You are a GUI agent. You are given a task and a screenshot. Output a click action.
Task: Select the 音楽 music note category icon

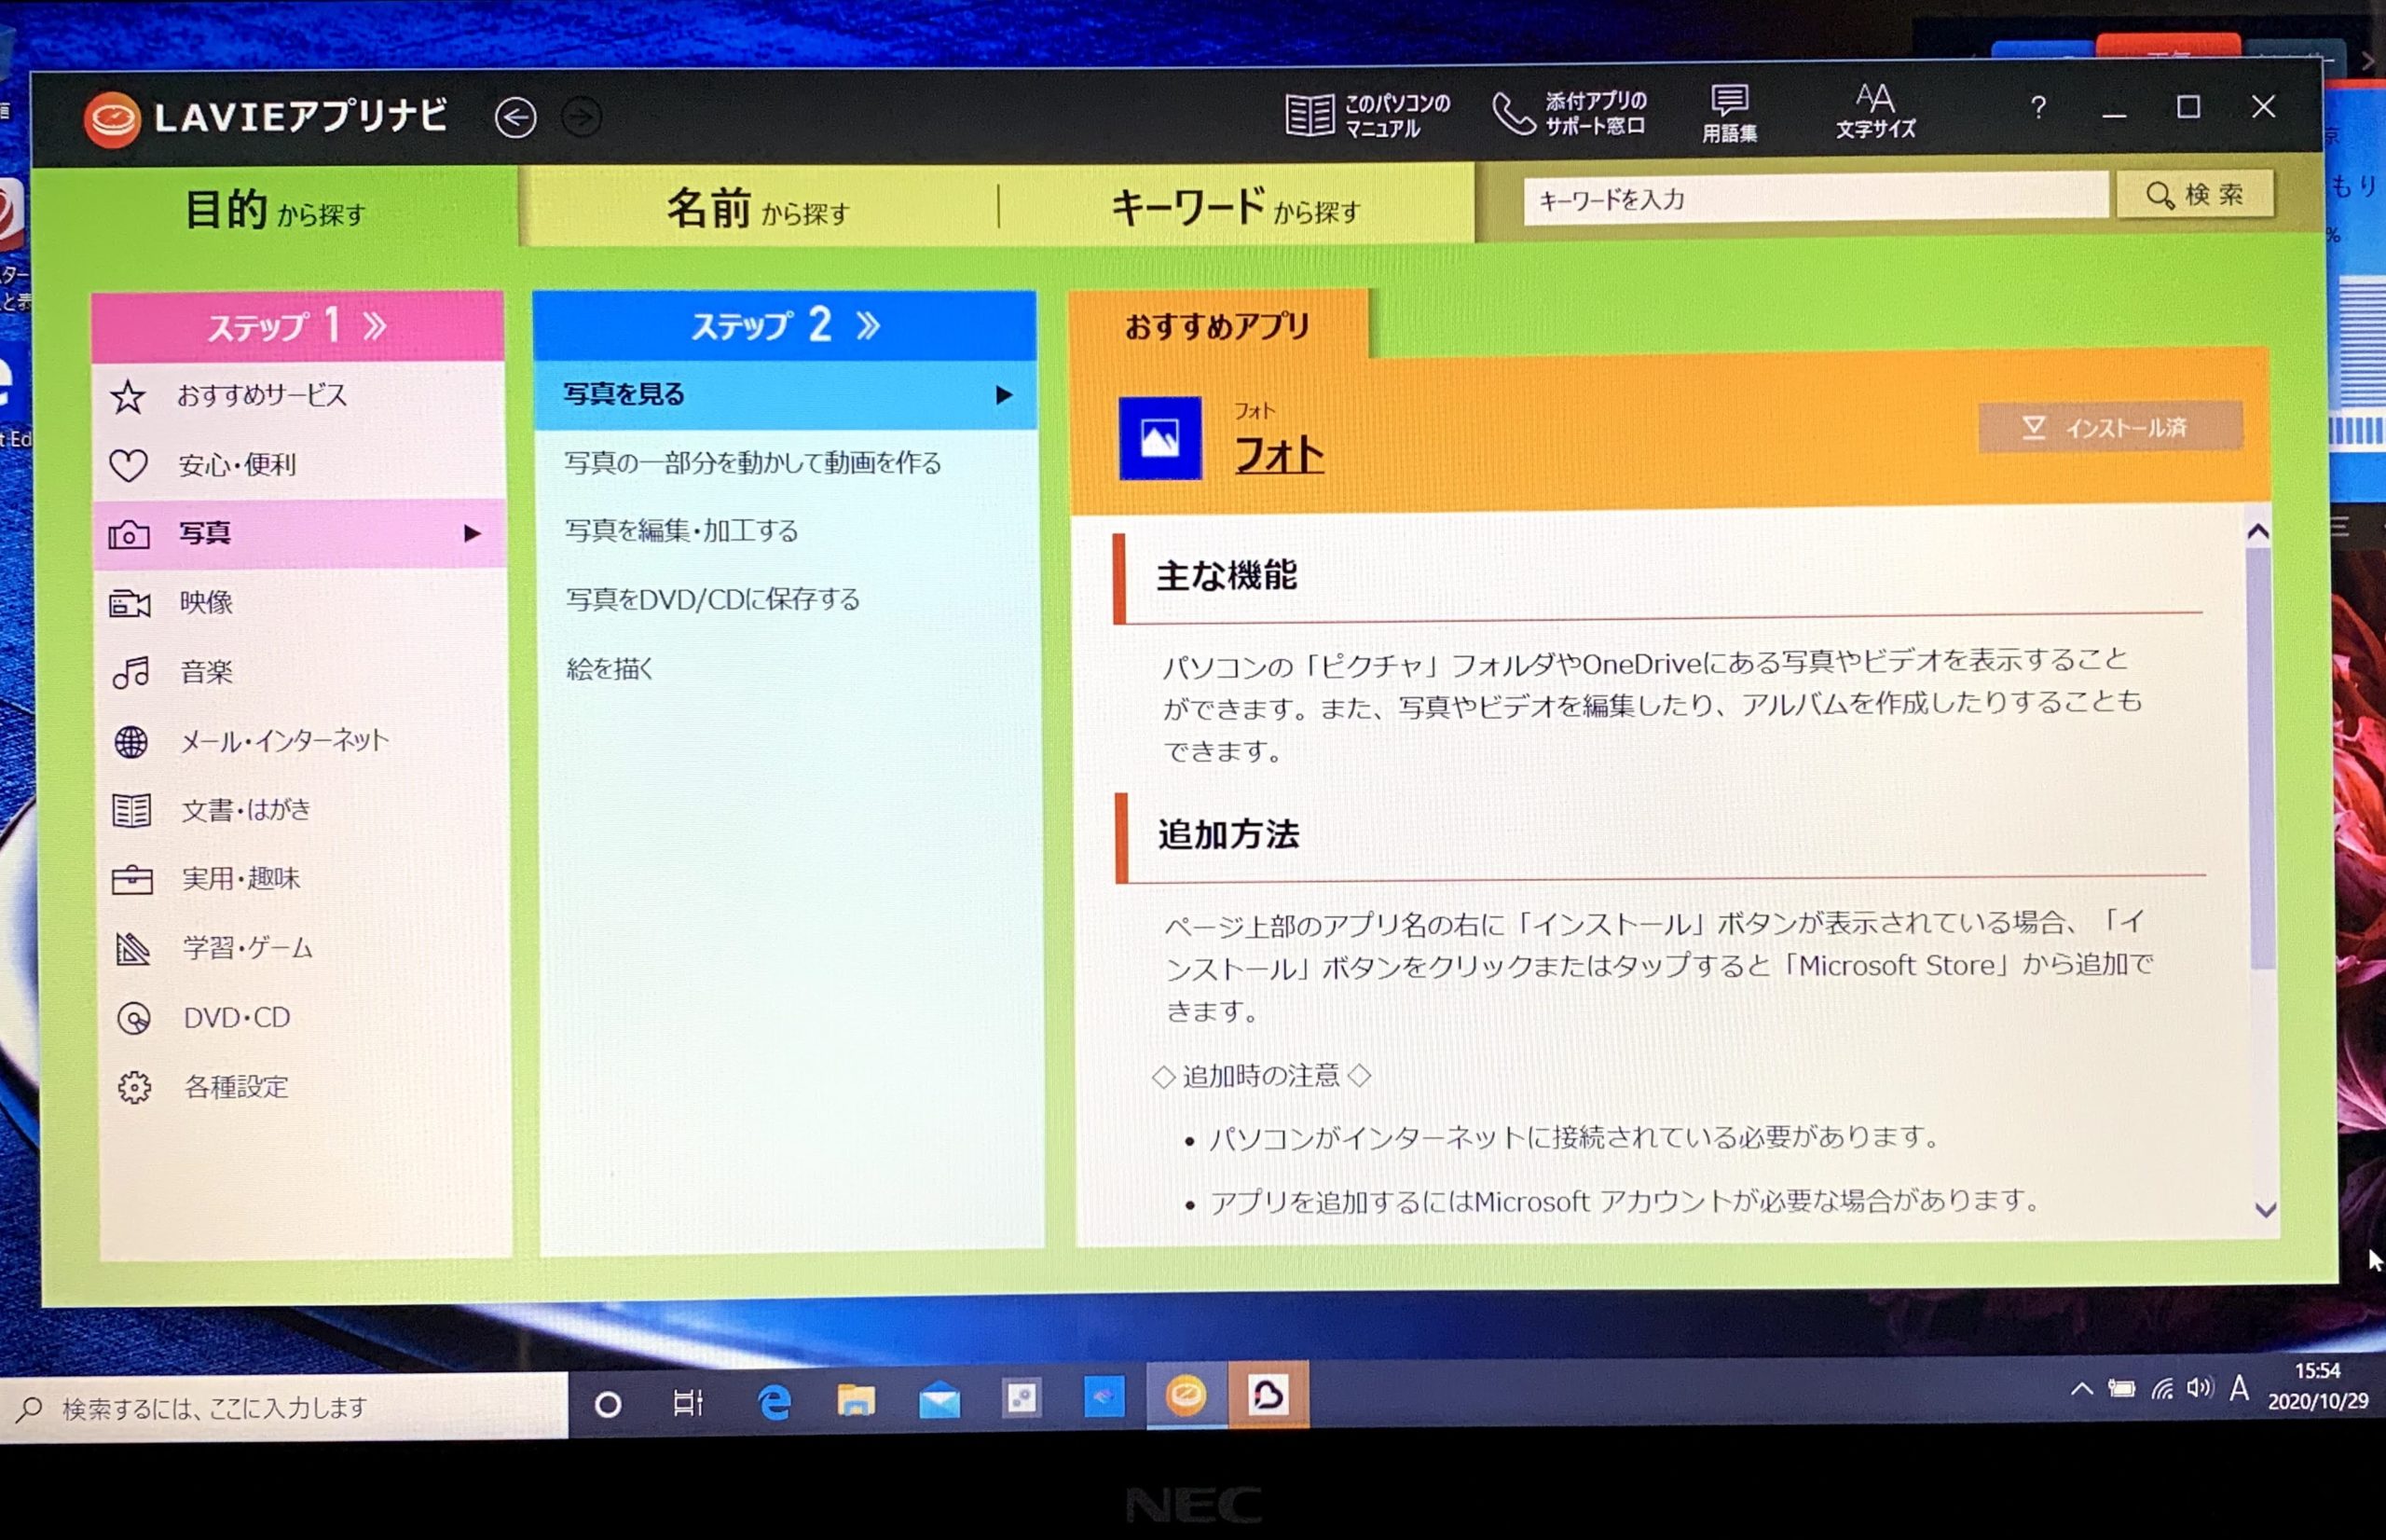pyautogui.click(x=130, y=672)
